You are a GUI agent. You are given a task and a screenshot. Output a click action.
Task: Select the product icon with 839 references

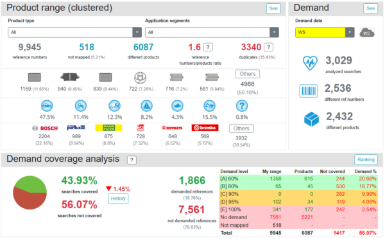coord(106,78)
